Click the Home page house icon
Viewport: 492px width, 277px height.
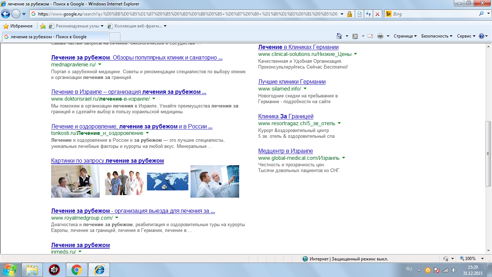(x=339, y=36)
